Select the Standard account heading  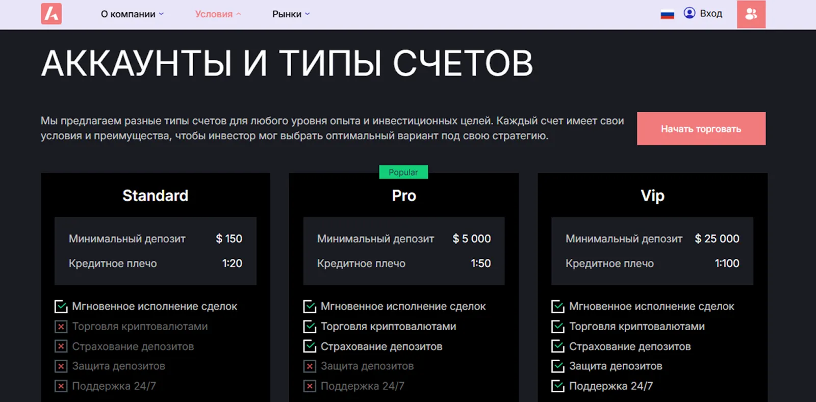156,196
